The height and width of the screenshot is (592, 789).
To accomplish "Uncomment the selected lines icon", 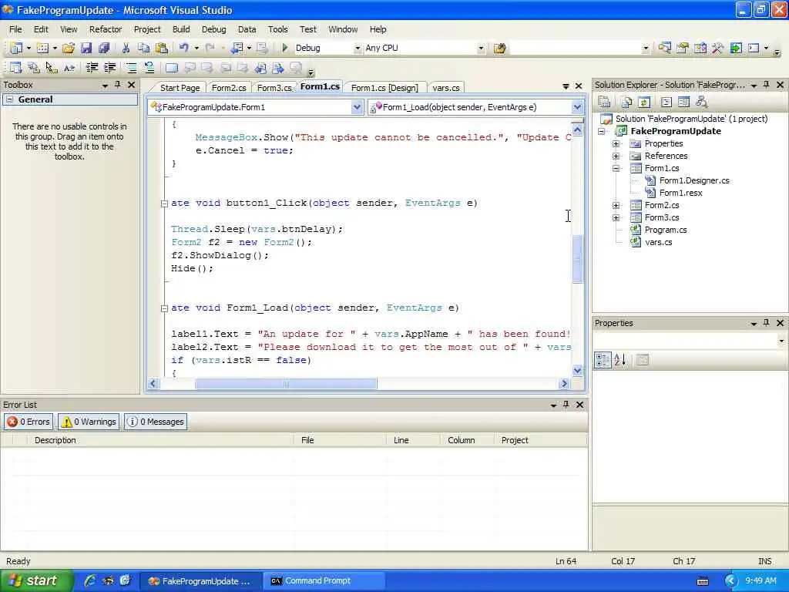I will click(x=149, y=68).
